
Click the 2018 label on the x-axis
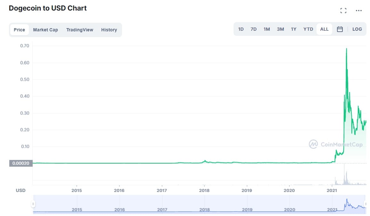point(204,190)
